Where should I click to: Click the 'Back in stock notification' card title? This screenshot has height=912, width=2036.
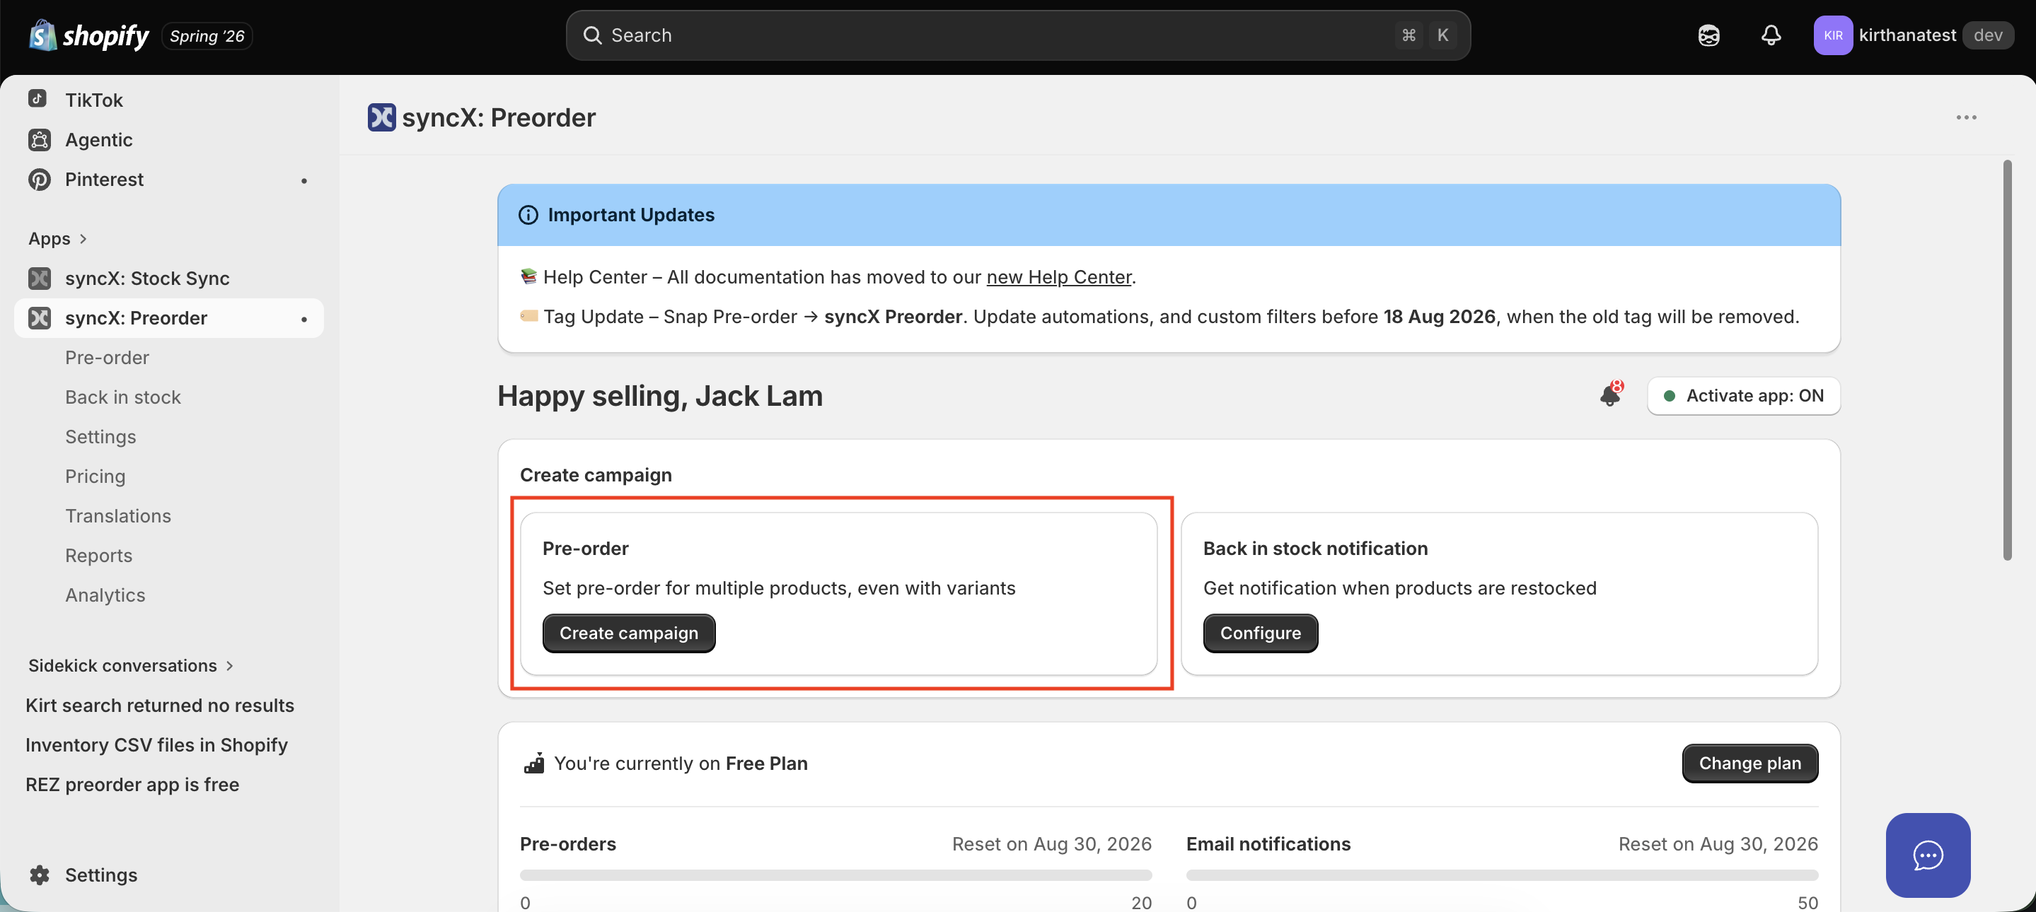[1315, 549]
